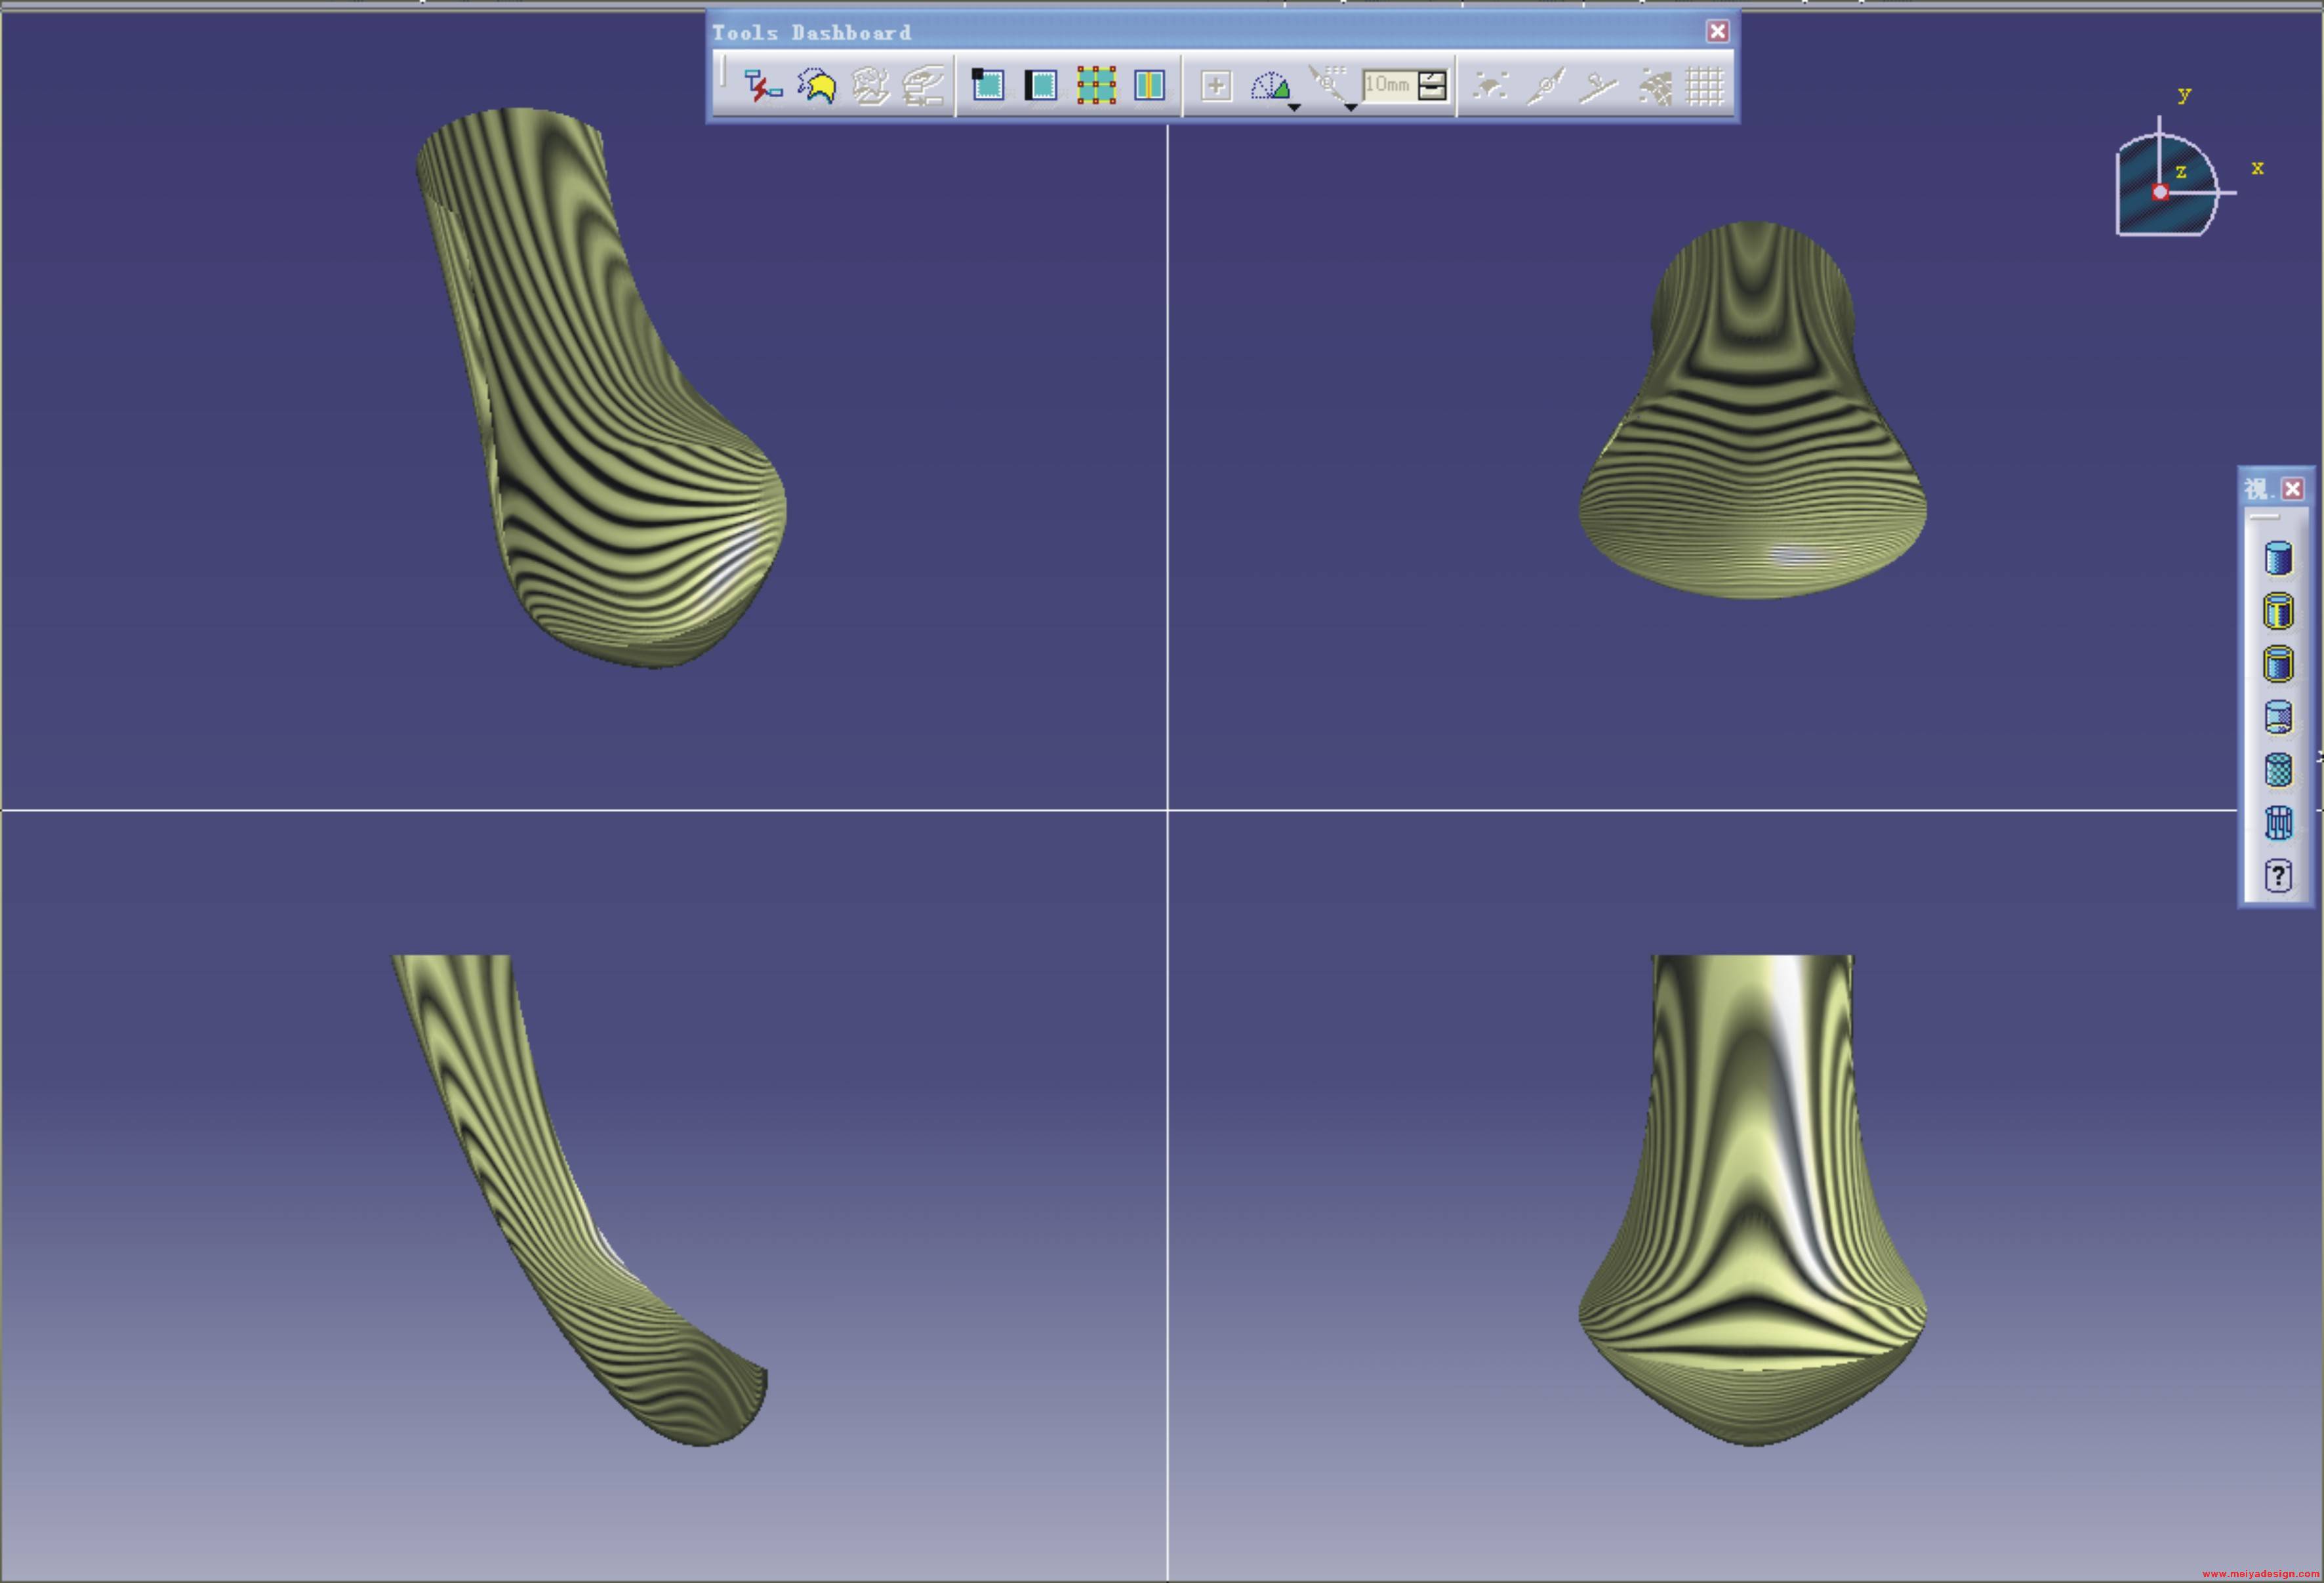The image size is (2324, 1583).
Task: Toggle the top-left point snap icon
Action: point(988,85)
